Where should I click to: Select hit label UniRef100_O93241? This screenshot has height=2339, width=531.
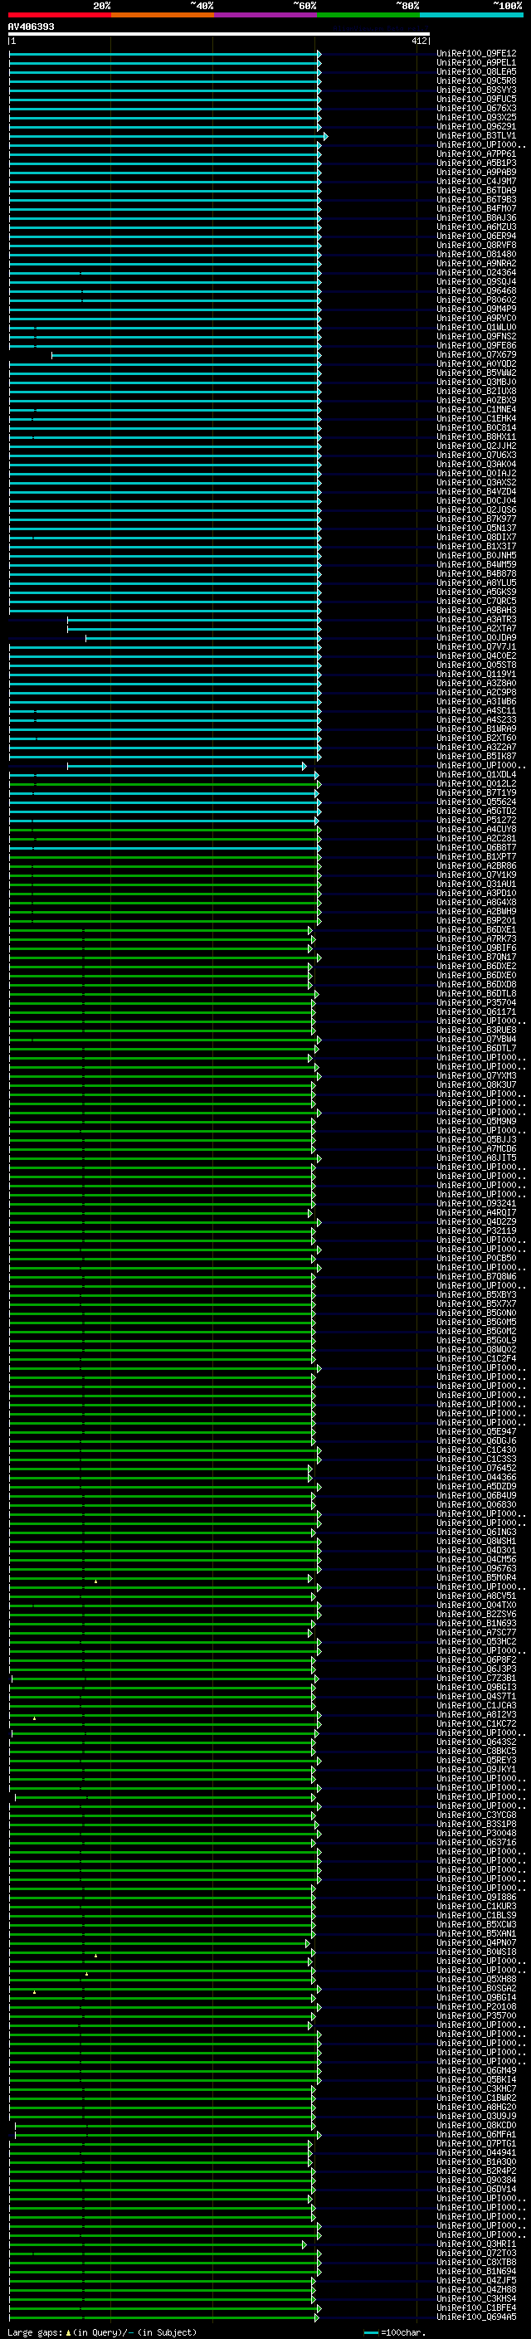[x=476, y=1204]
